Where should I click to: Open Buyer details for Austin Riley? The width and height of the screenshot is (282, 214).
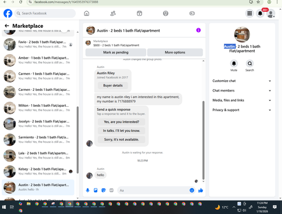click(x=113, y=85)
